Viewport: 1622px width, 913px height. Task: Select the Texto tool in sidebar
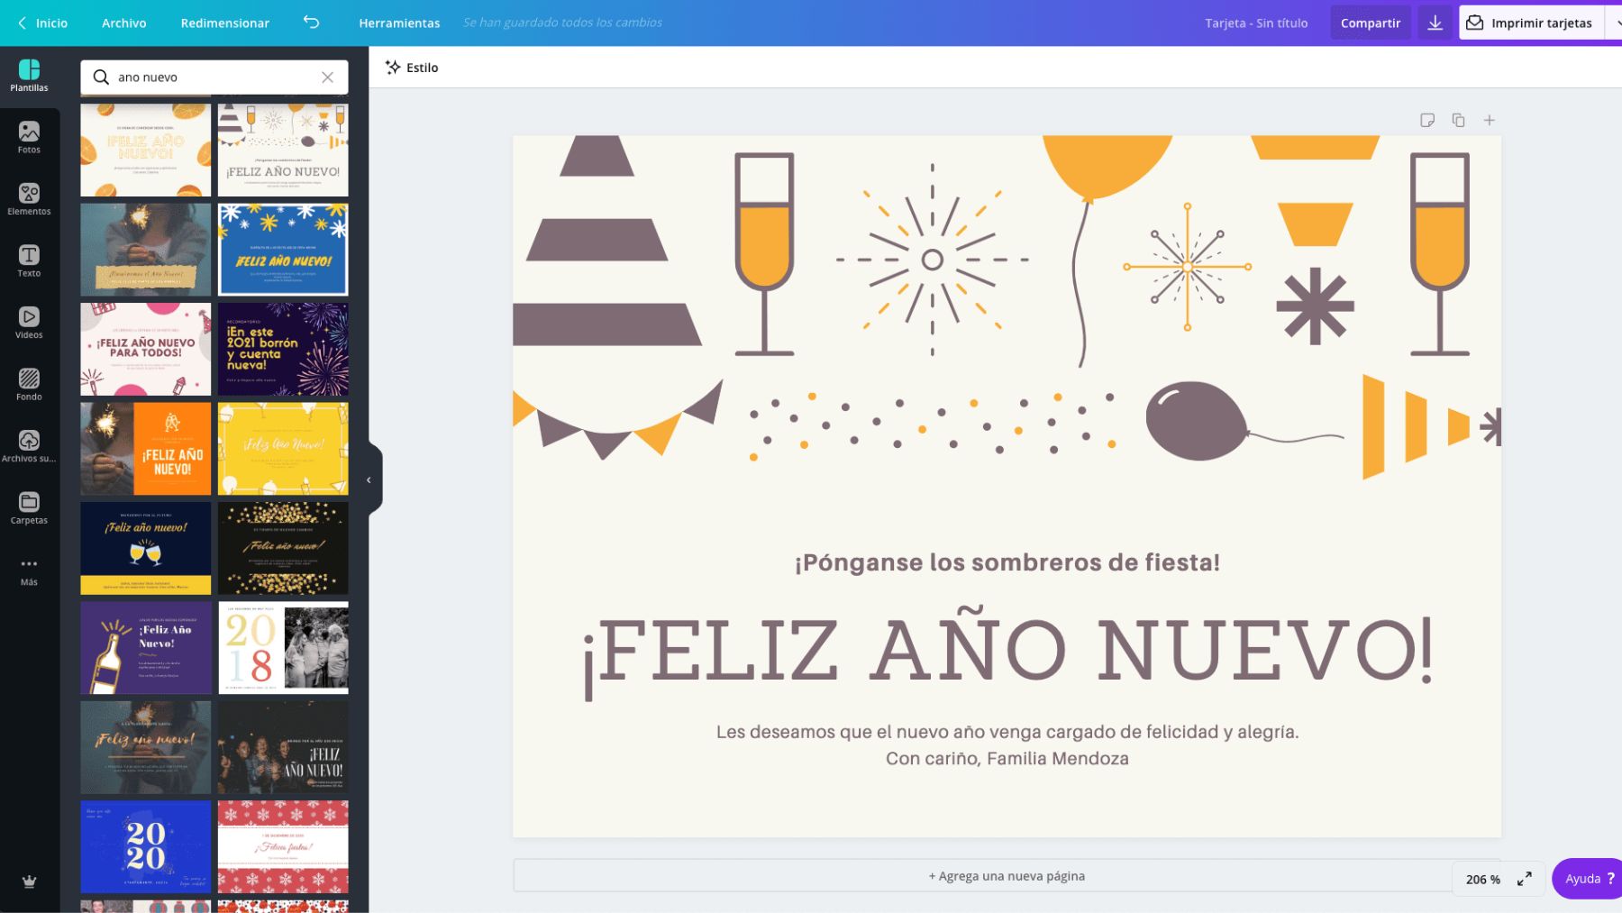[x=29, y=261]
